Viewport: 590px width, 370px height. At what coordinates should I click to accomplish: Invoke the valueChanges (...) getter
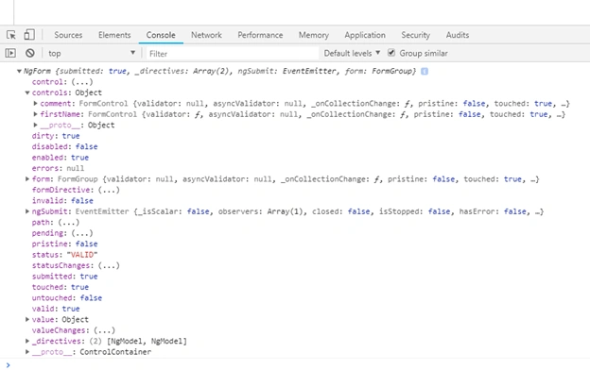click(104, 330)
